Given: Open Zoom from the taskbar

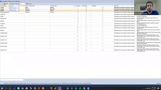Looking at the screenshot, I should [x=88, y=88].
